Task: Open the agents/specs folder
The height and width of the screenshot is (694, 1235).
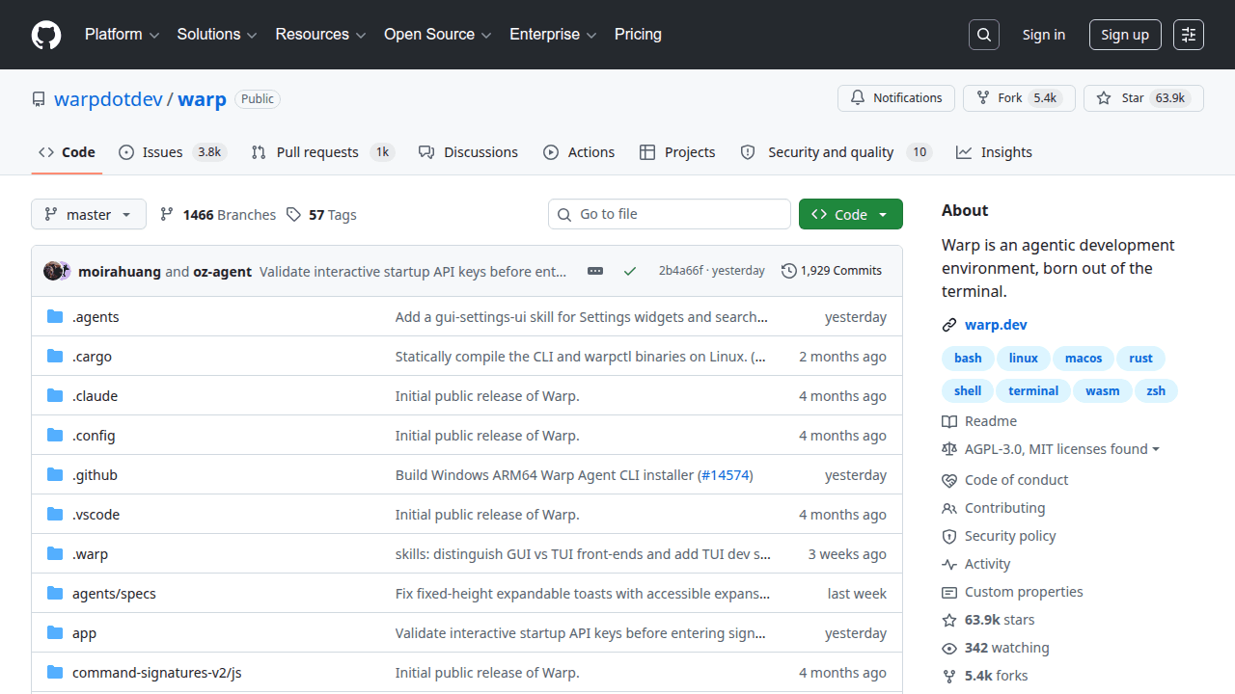Action: pos(114,594)
